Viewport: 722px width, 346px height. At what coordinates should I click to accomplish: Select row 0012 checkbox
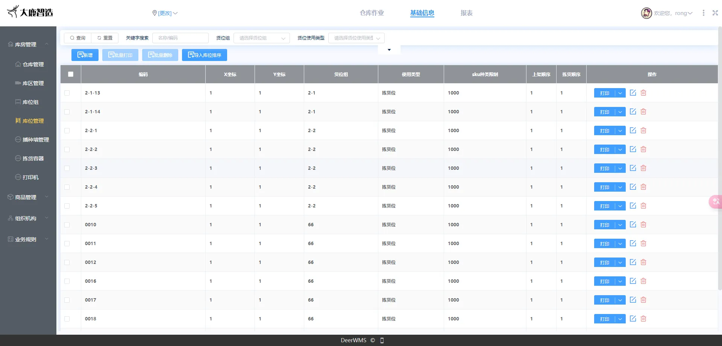(x=67, y=262)
